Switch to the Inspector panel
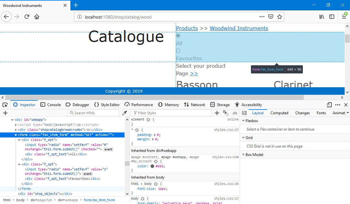 pos(24,105)
